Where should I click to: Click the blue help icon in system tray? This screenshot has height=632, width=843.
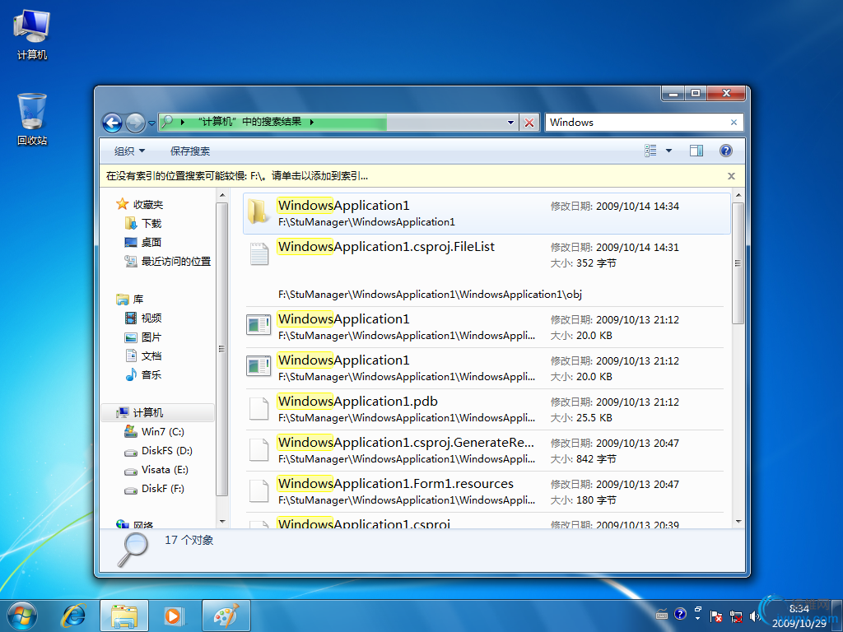(x=680, y=614)
